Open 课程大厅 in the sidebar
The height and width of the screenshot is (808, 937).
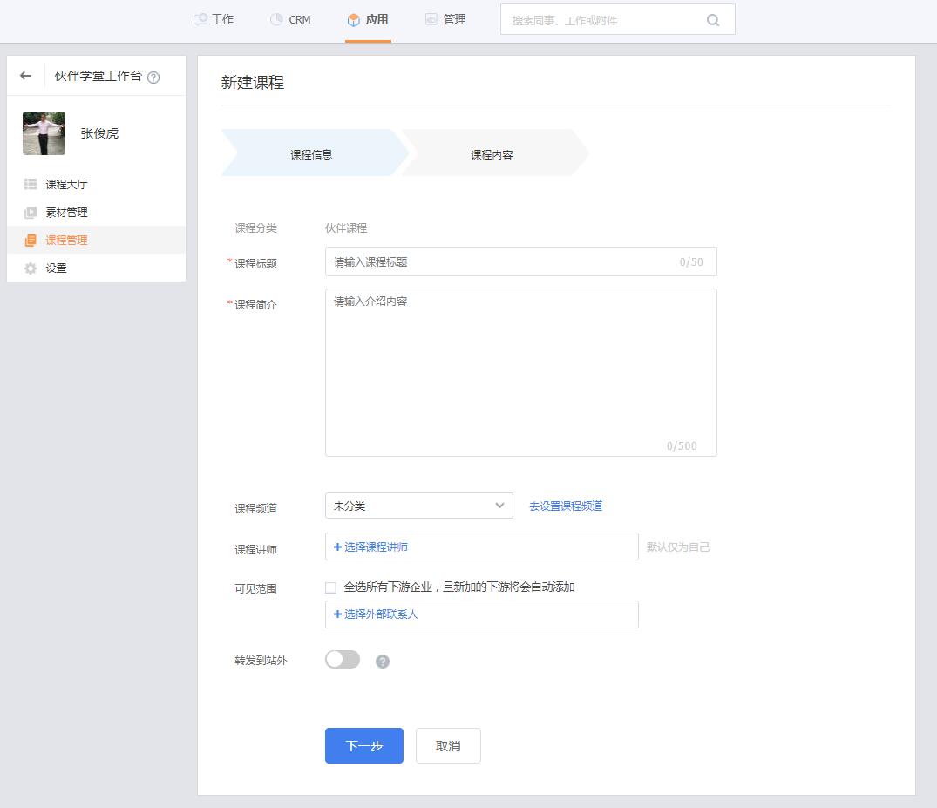(x=66, y=185)
